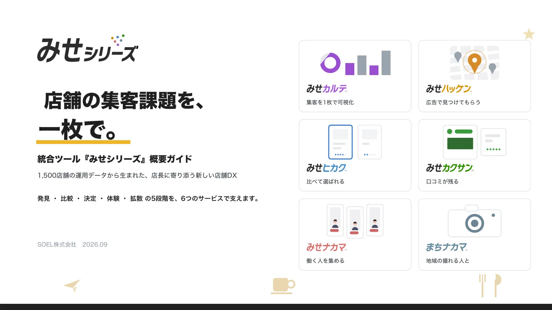This screenshot has width=552, height=310.
Task: Click the orange map pin icon of みせハッケン
Action: pyautogui.click(x=474, y=62)
